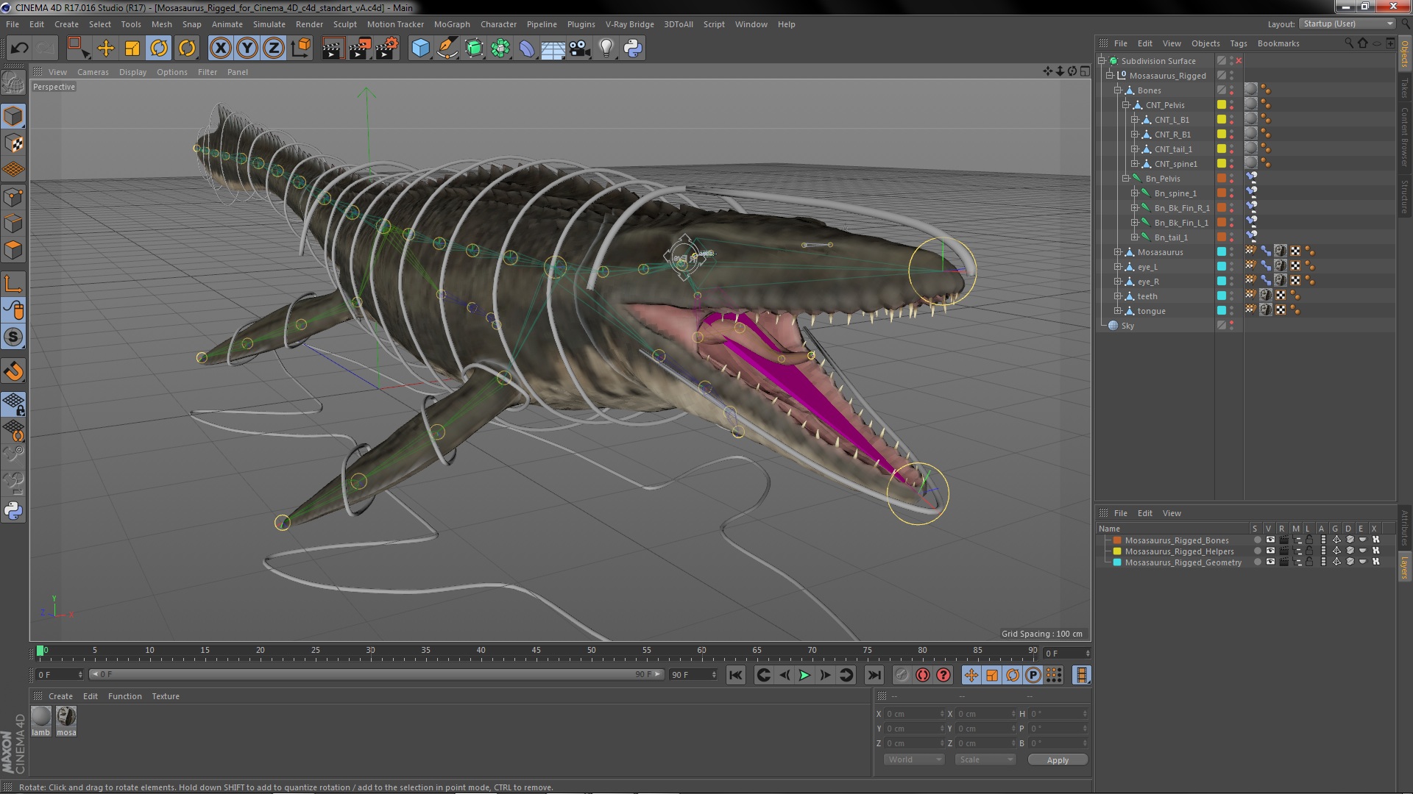Open Edit Render Settings icon
Image resolution: width=1413 pixels, height=794 pixels.
[x=386, y=49]
